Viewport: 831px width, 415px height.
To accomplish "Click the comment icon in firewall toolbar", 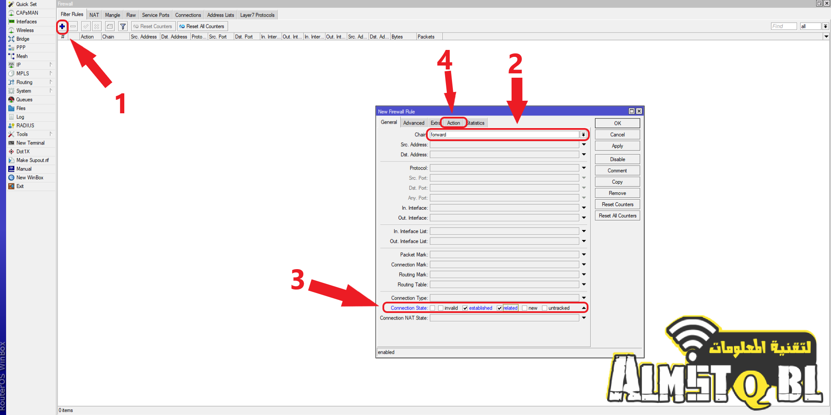I will pyautogui.click(x=110, y=26).
